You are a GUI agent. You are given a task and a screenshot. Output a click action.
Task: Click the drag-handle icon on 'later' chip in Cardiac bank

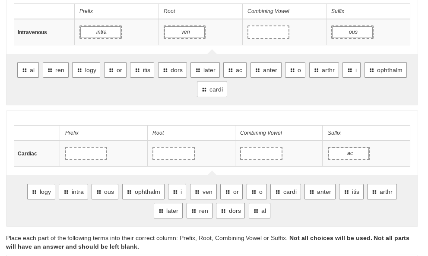point(161,211)
